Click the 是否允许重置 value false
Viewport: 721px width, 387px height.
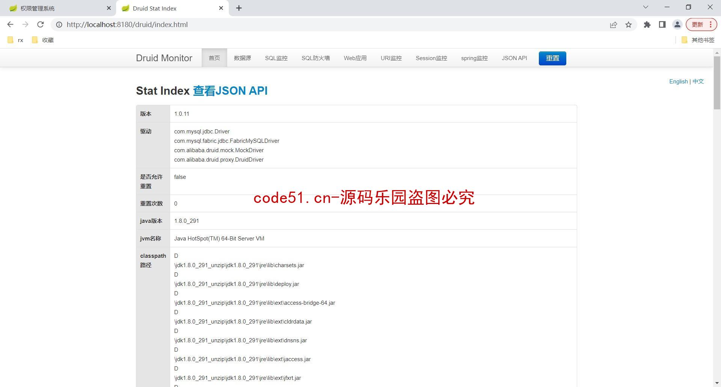(x=180, y=177)
